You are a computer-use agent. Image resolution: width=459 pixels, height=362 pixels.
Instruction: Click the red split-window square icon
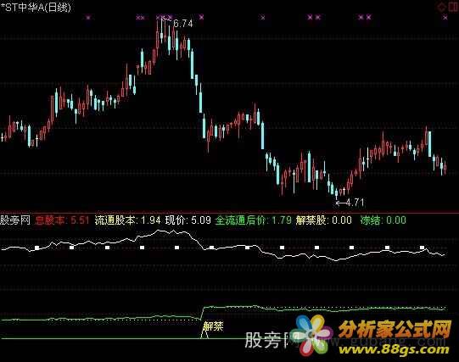pos(453,7)
